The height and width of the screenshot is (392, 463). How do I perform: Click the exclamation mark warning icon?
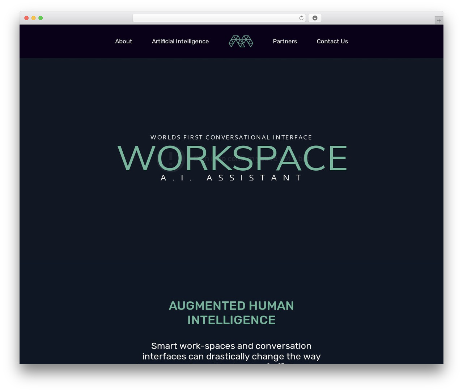171,158
